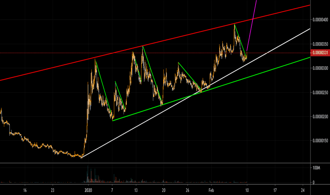Select the magenta projection line
Screen dimensions: 330x195
click(x=252, y=25)
